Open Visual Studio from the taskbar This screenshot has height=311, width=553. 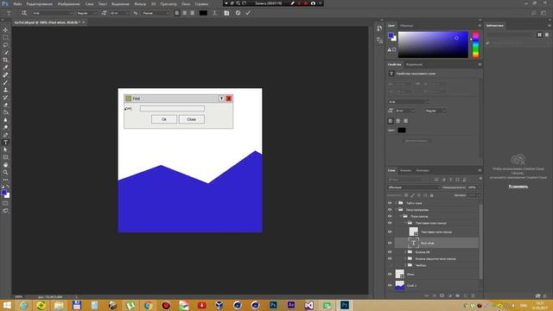(x=309, y=305)
